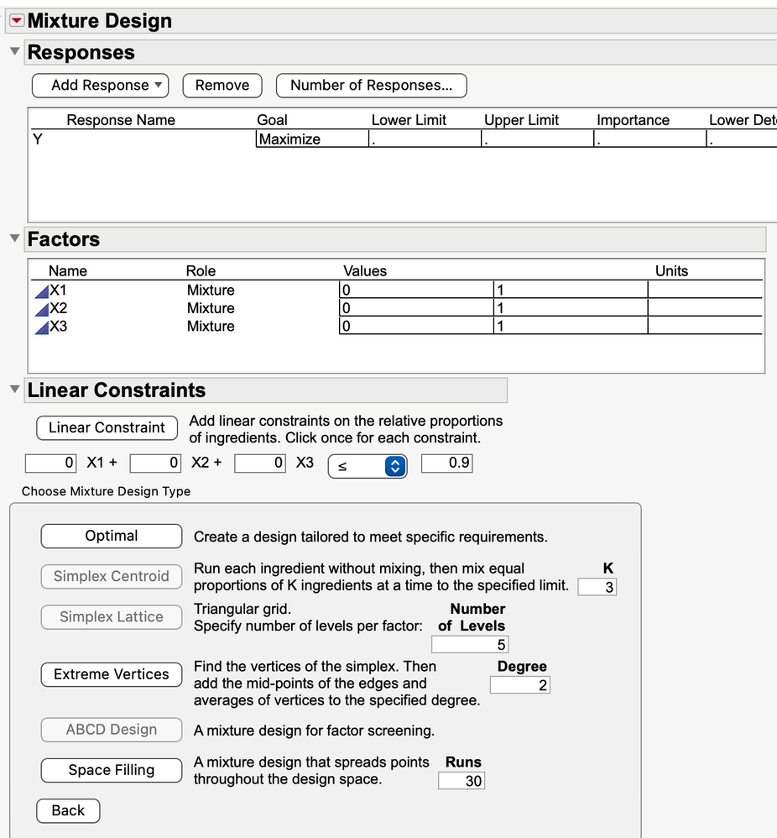Remove the selected response
Image resolution: width=777 pixels, height=838 pixels.
(222, 85)
